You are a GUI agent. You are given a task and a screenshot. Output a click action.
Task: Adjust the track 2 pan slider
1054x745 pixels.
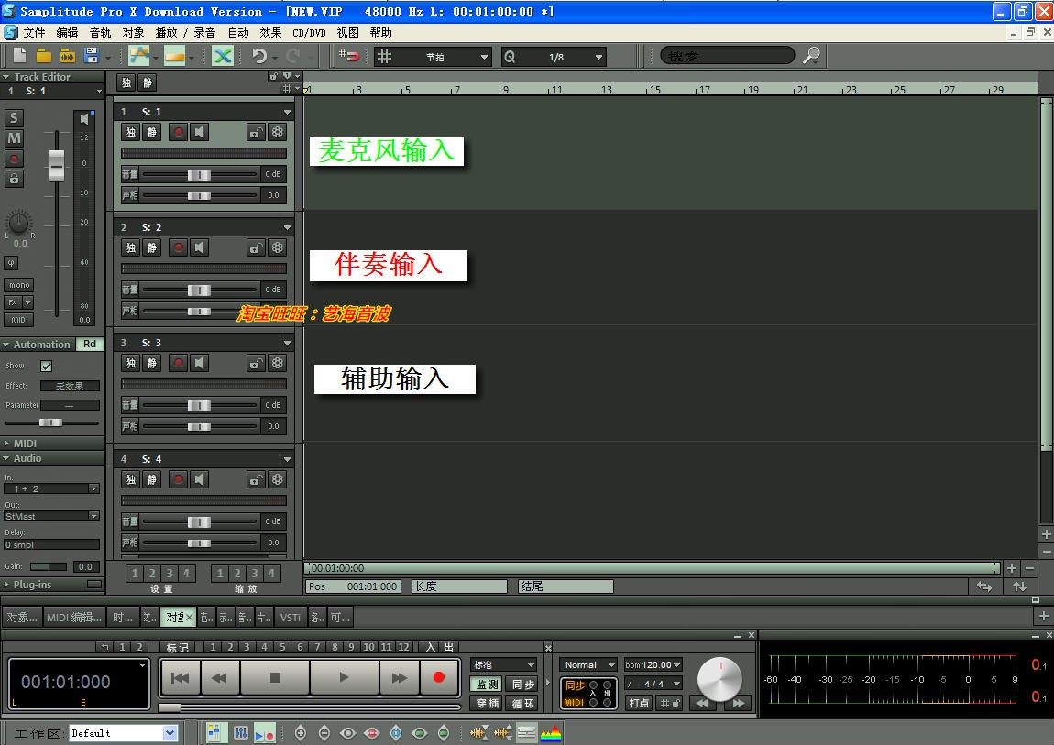coord(199,311)
